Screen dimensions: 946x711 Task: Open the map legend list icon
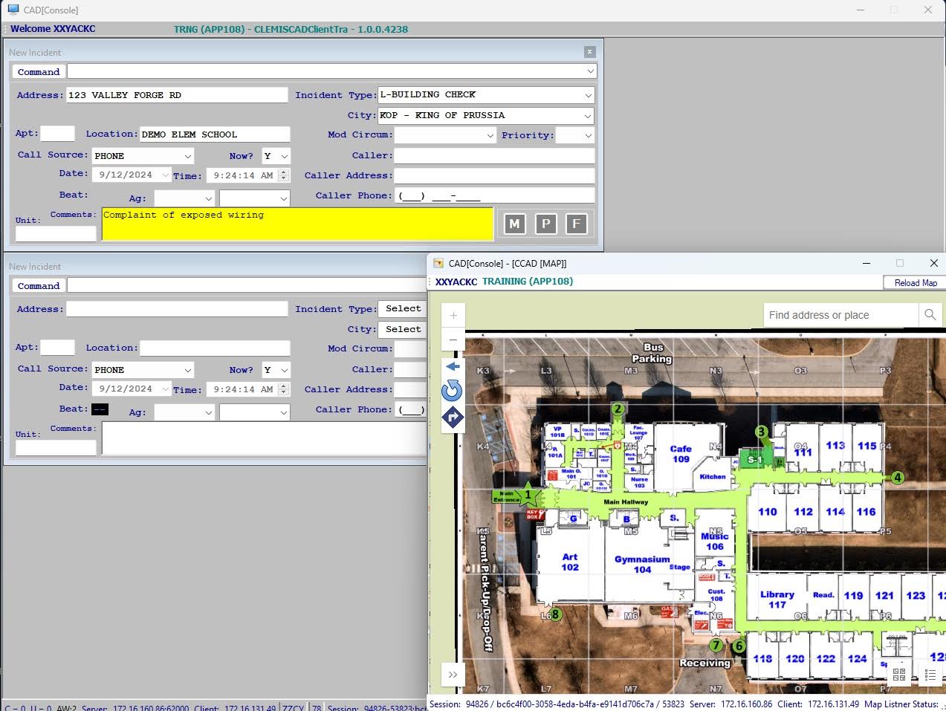coord(930,674)
